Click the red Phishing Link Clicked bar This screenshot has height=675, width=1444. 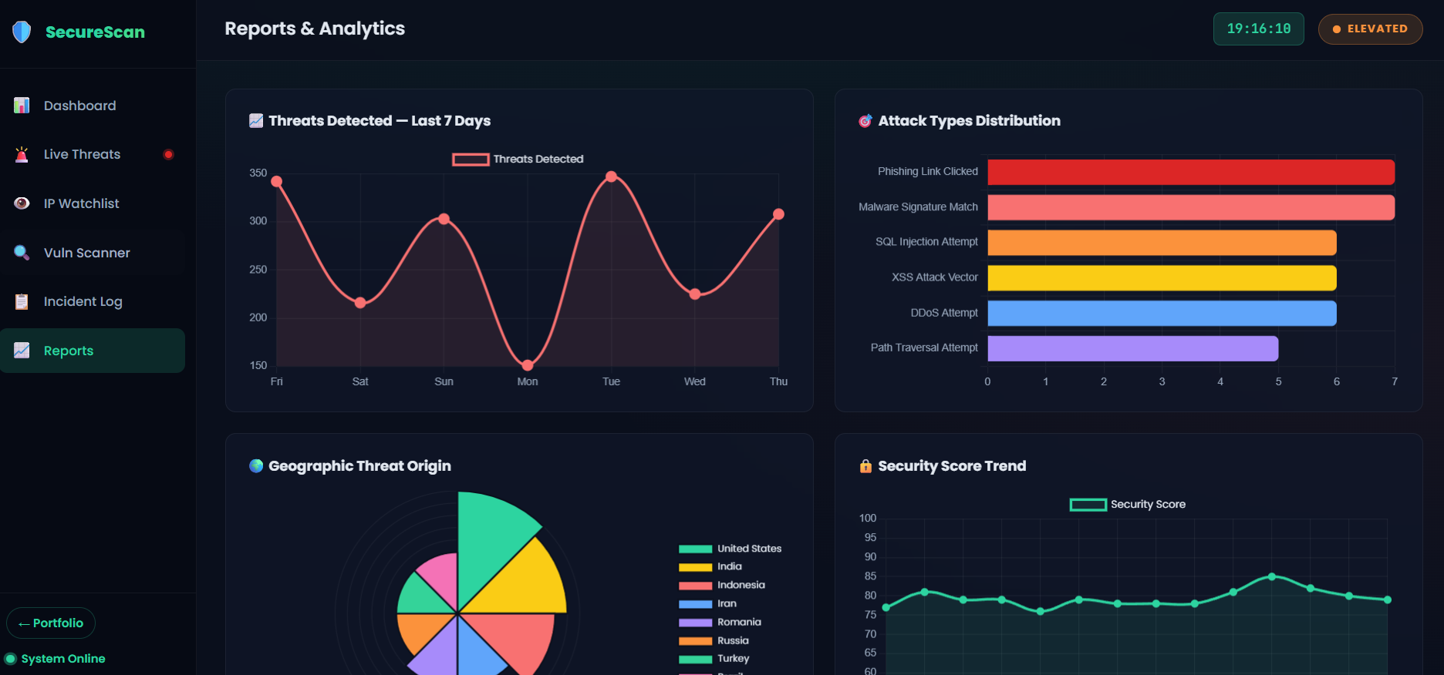pos(1191,172)
